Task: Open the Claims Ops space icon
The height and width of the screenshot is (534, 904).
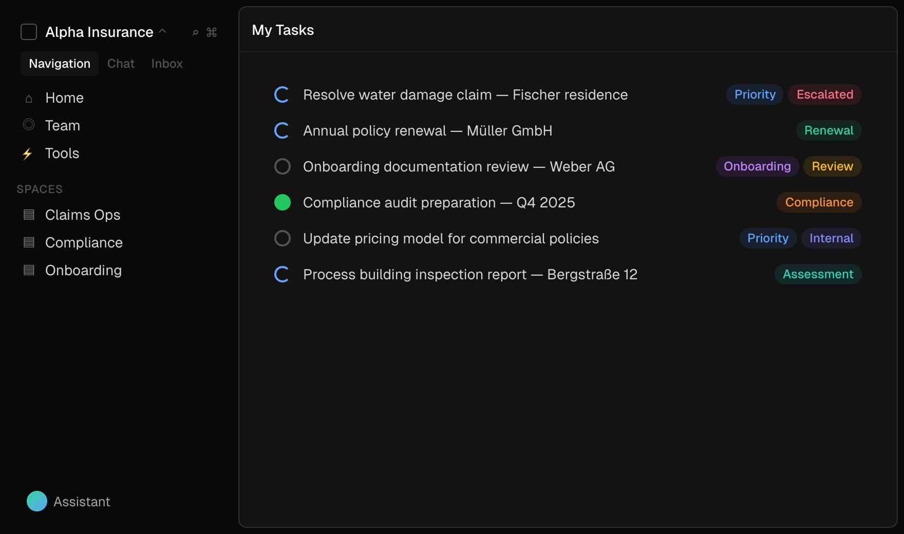Action: (x=29, y=215)
